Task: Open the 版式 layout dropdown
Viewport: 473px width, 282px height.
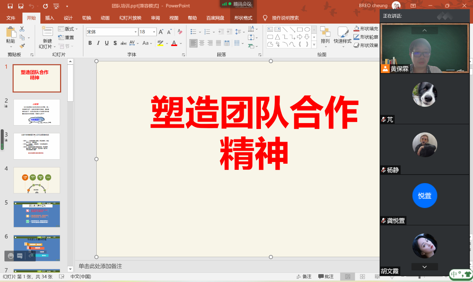Action: point(68,29)
